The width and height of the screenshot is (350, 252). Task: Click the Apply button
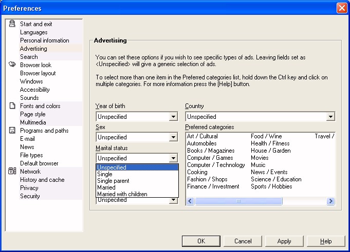point(284,241)
